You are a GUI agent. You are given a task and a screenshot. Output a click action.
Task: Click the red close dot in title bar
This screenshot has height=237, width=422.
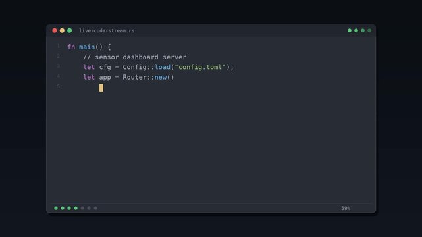pyautogui.click(x=55, y=30)
